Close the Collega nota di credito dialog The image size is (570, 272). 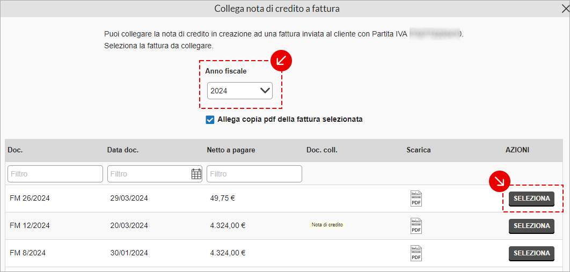pyautogui.click(x=565, y=9)
